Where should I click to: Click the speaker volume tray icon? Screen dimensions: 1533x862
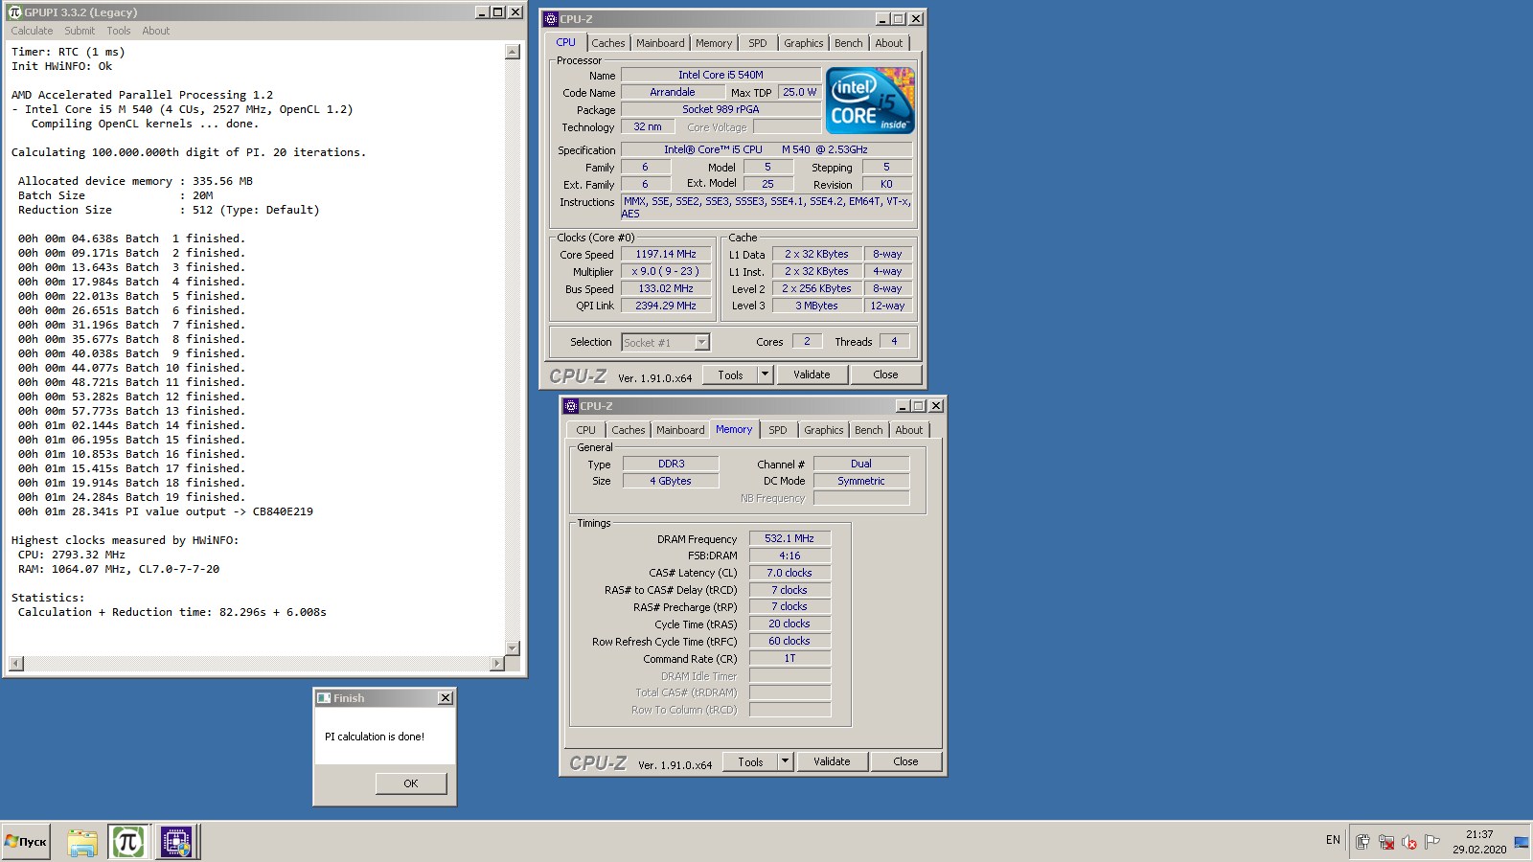tap(1408, 842)
